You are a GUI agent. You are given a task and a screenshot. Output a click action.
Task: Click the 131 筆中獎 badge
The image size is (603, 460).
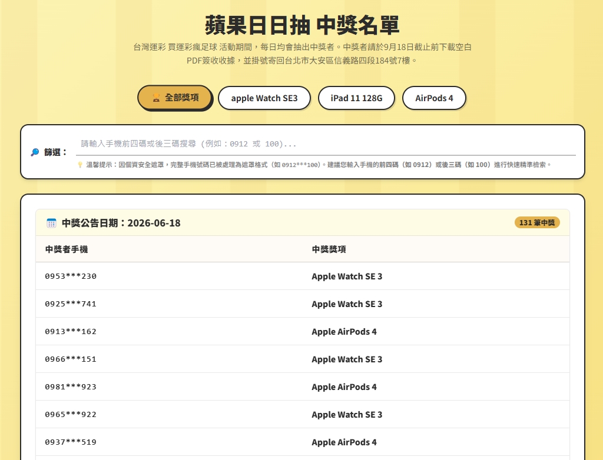coord(537,222)
